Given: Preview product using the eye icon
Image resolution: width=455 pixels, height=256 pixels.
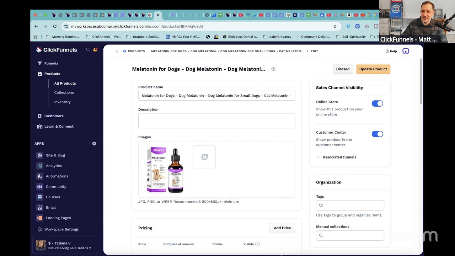Looking at the screenshot, I should point(273,69).
